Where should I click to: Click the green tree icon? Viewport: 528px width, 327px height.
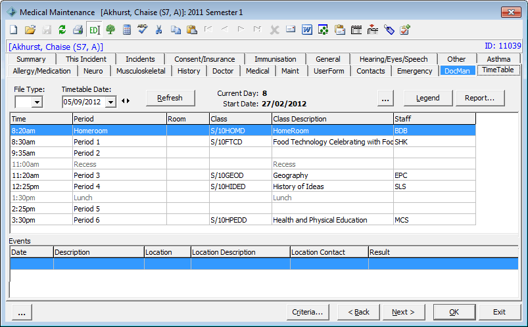[x=110, y=30]
